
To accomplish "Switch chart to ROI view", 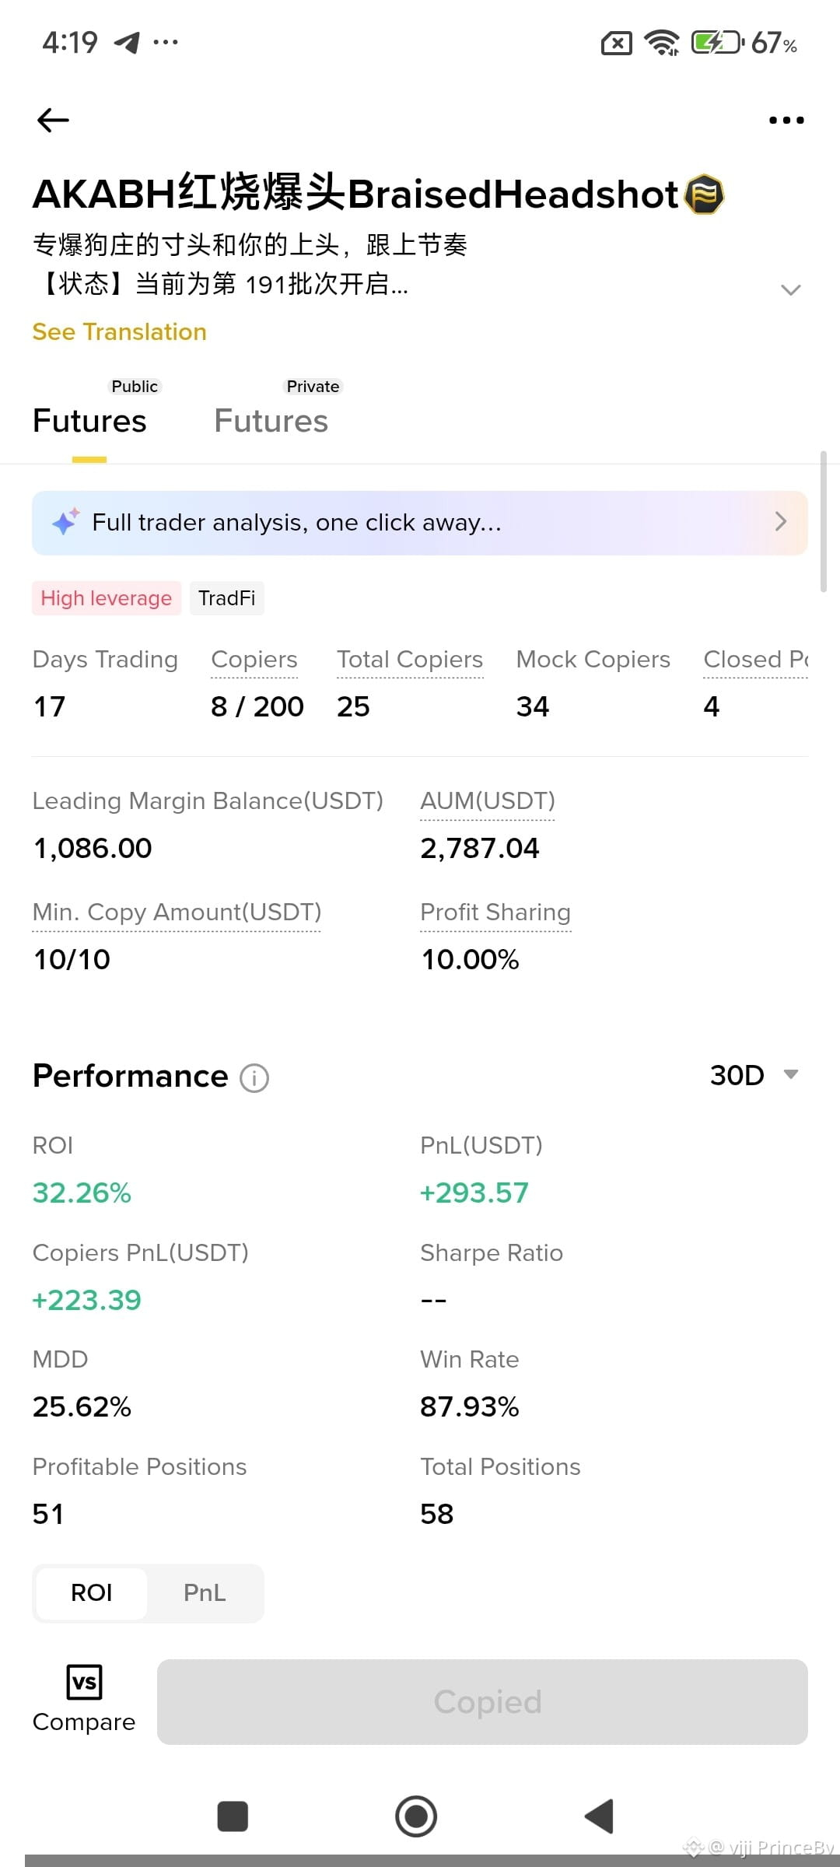I will [x=92, y=1593].
